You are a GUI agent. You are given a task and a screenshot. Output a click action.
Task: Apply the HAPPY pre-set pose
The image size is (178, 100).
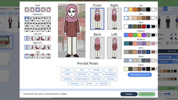tap(68, 70)
